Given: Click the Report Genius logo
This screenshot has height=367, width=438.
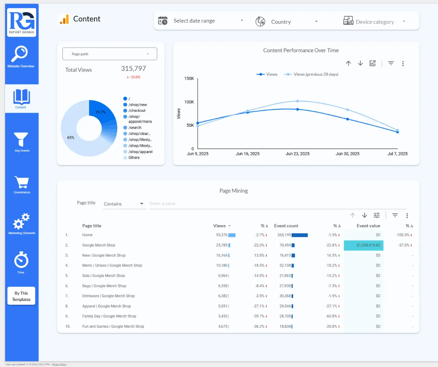Looking at the screenshot, I should [22, 22].
